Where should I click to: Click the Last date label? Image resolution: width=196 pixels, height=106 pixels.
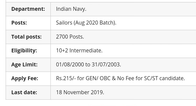point(24,92)
